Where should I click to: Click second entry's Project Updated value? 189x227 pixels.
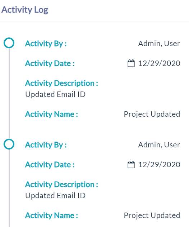click(x=152, y=215)
